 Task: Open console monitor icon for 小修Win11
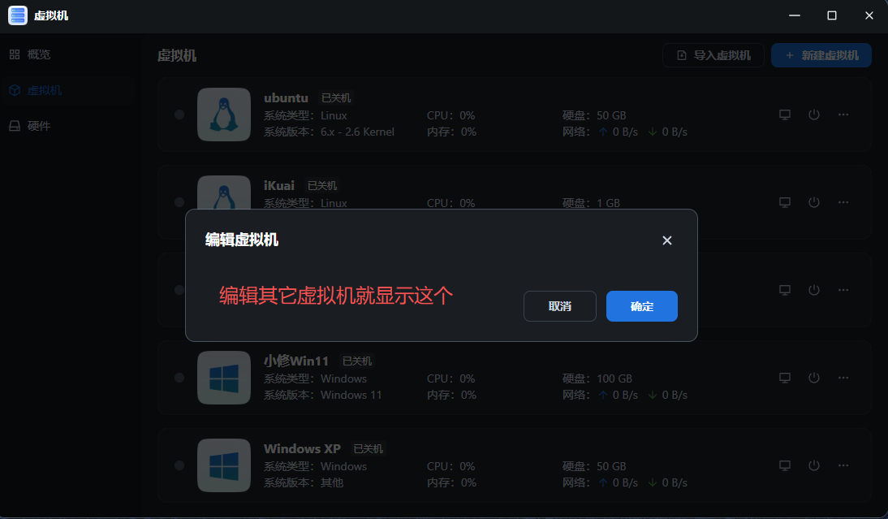pyautogui.click(x=785, y=378)
